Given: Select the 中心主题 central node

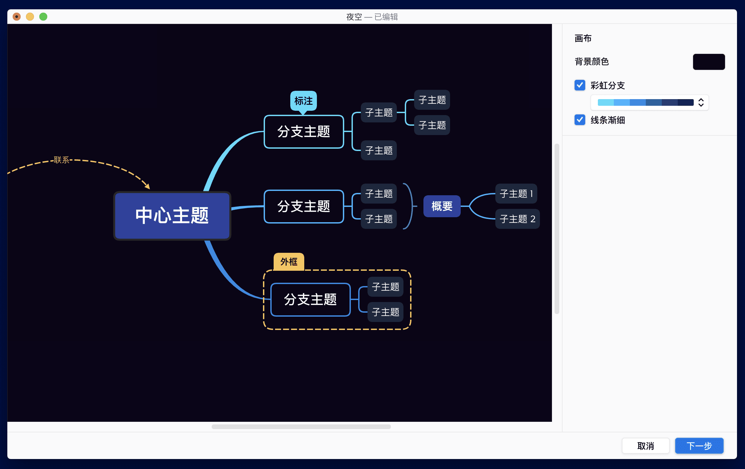Looking at the screenshot, I should pos(172,216).
